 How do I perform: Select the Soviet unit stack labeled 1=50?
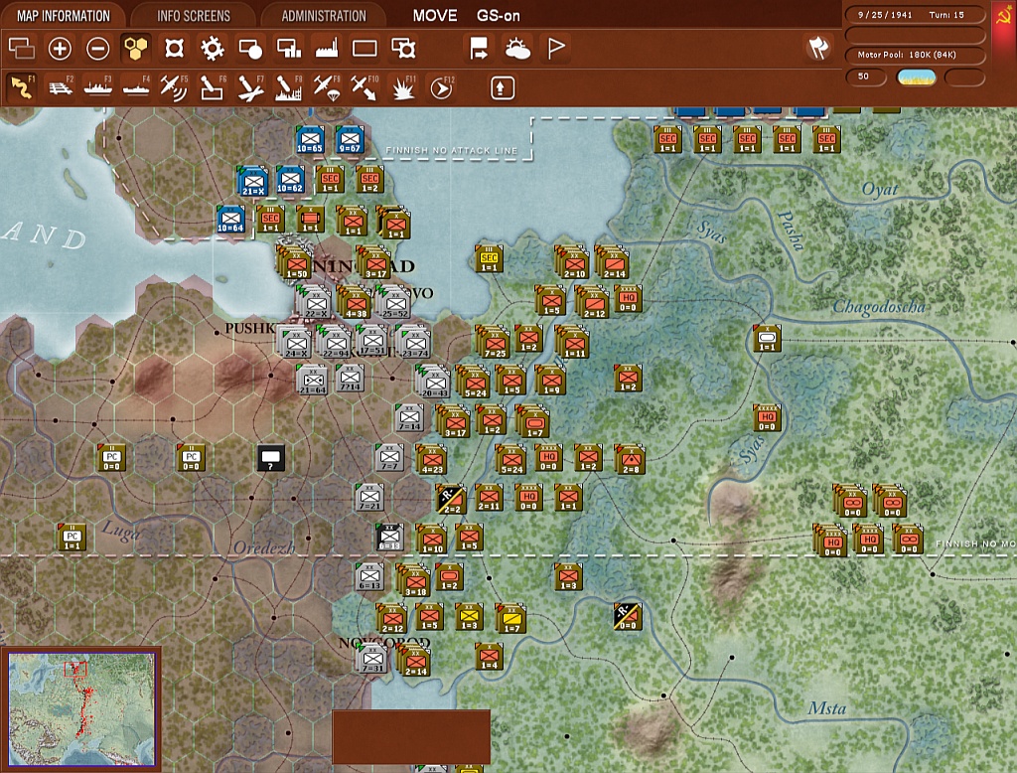pos(296,263)
